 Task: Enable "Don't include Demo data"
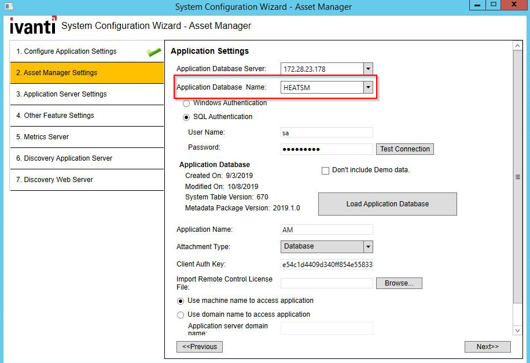pos(326,169)
